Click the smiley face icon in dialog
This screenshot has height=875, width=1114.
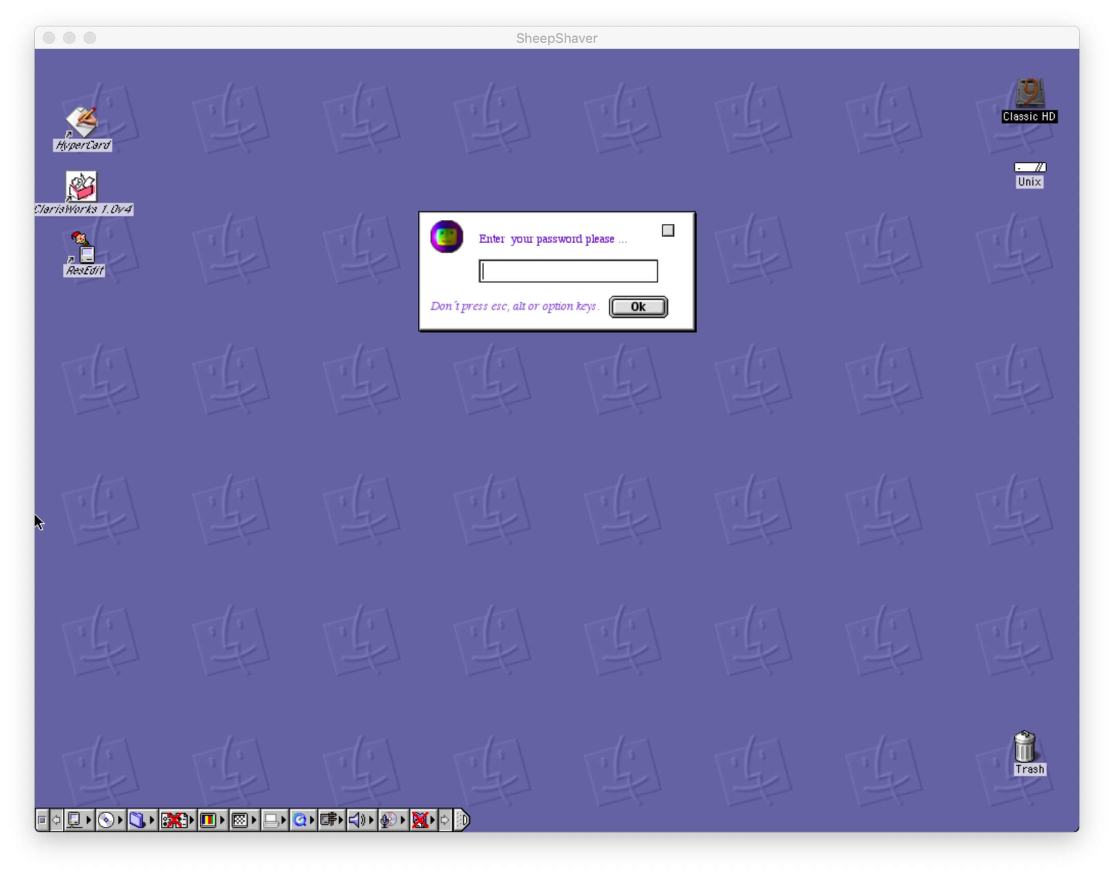click(446, 237)
